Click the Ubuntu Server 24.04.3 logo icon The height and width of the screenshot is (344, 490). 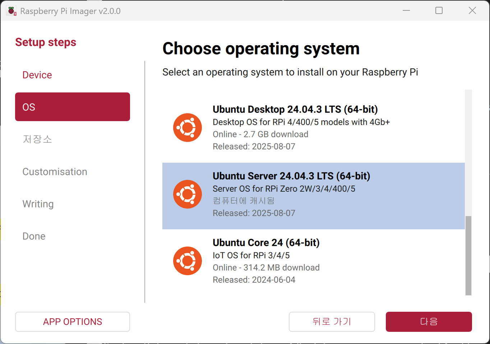[188, 194]
